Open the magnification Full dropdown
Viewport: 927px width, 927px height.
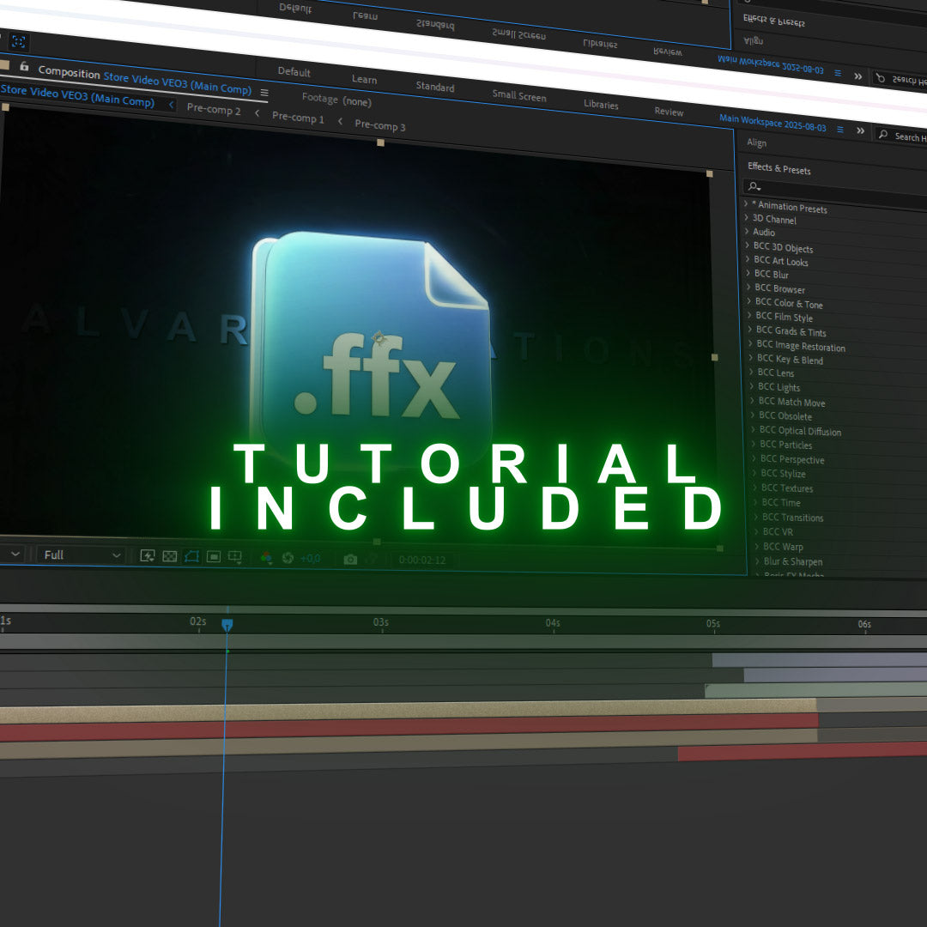[80, 554]
